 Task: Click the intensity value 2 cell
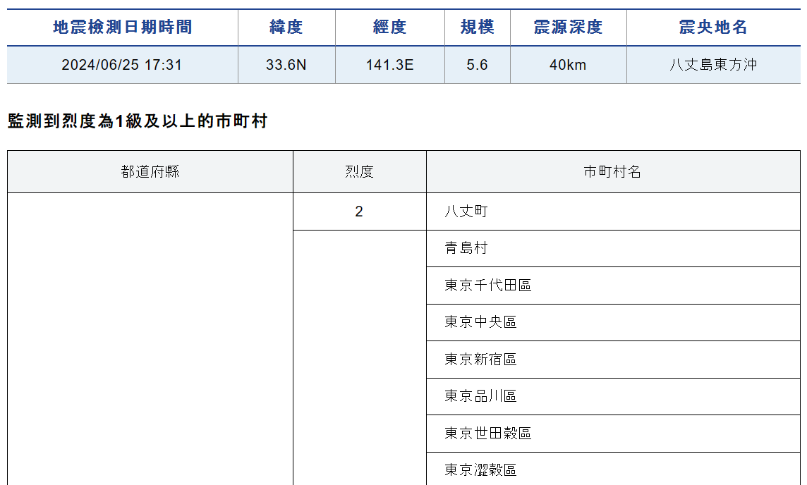(358, 210)
